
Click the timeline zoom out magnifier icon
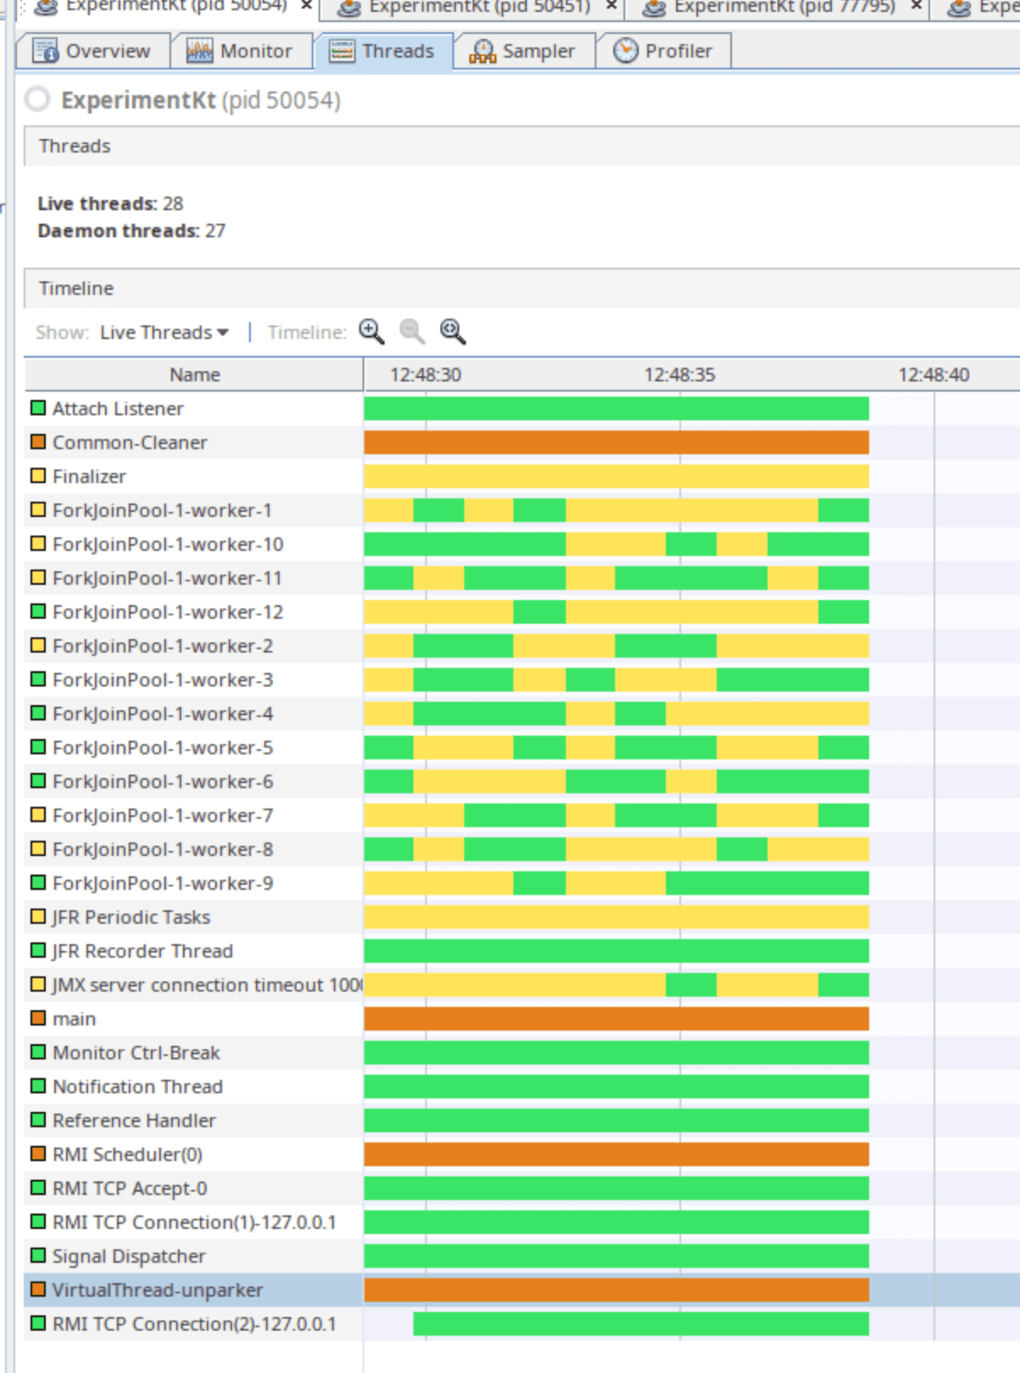pos(412,331)
